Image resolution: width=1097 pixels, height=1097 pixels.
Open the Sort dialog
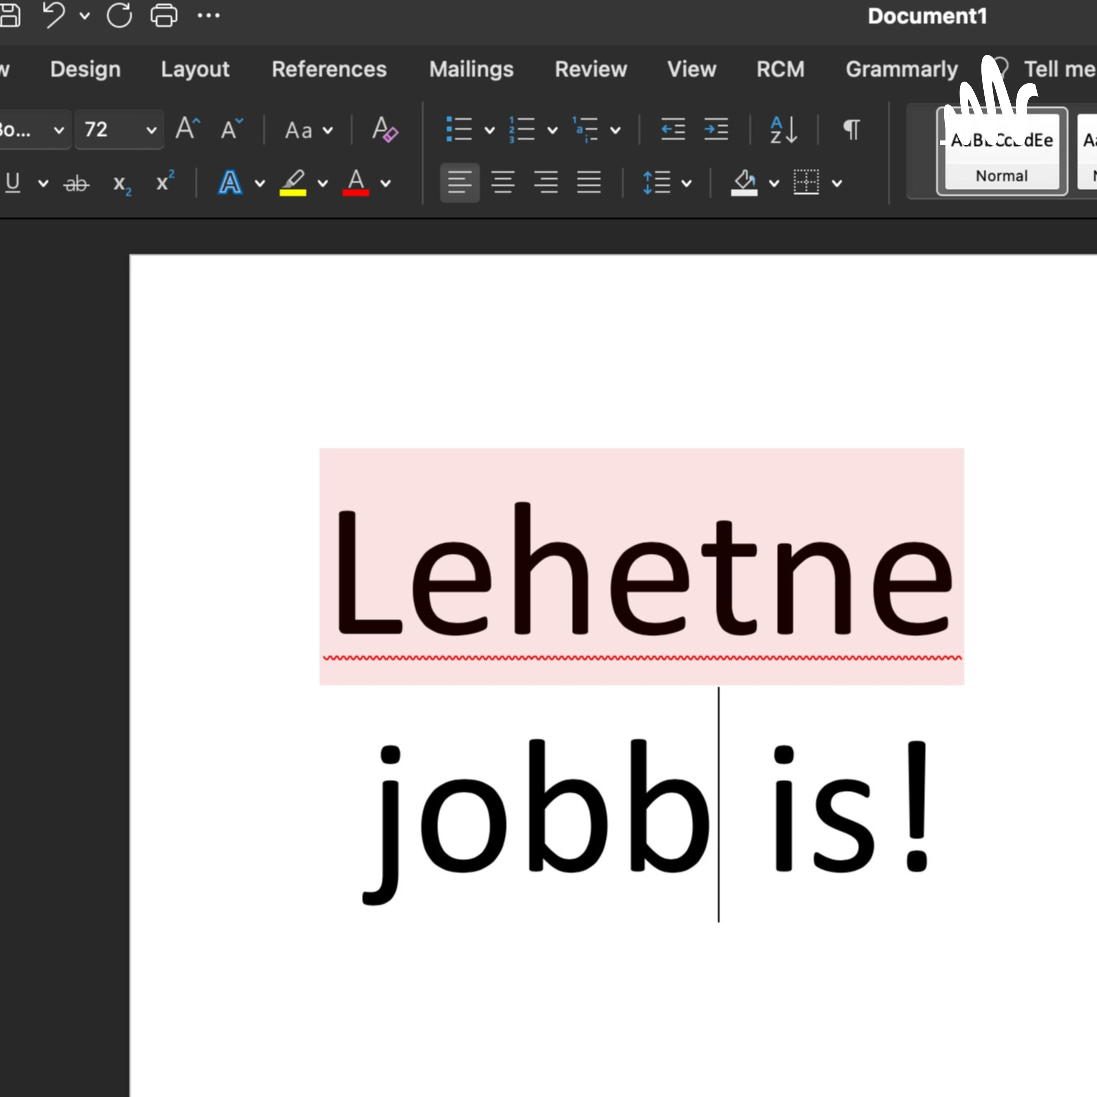click(x=783, y=129)
